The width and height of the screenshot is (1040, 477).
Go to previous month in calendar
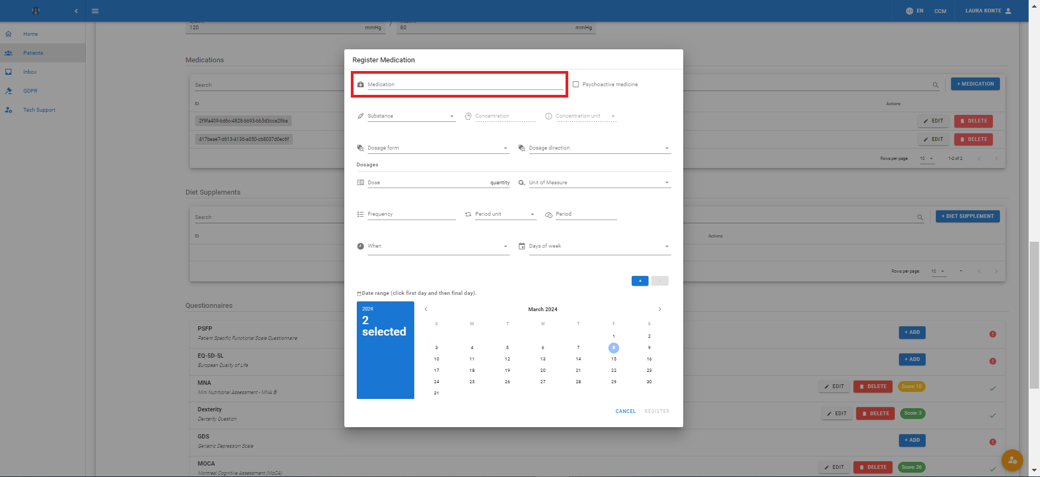point(426,309)
